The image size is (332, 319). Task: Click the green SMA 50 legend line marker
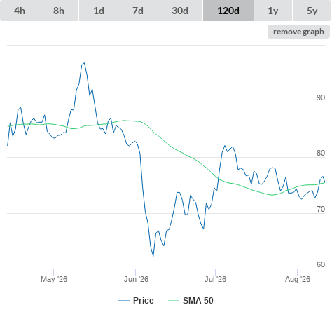(x=174, y=301)
